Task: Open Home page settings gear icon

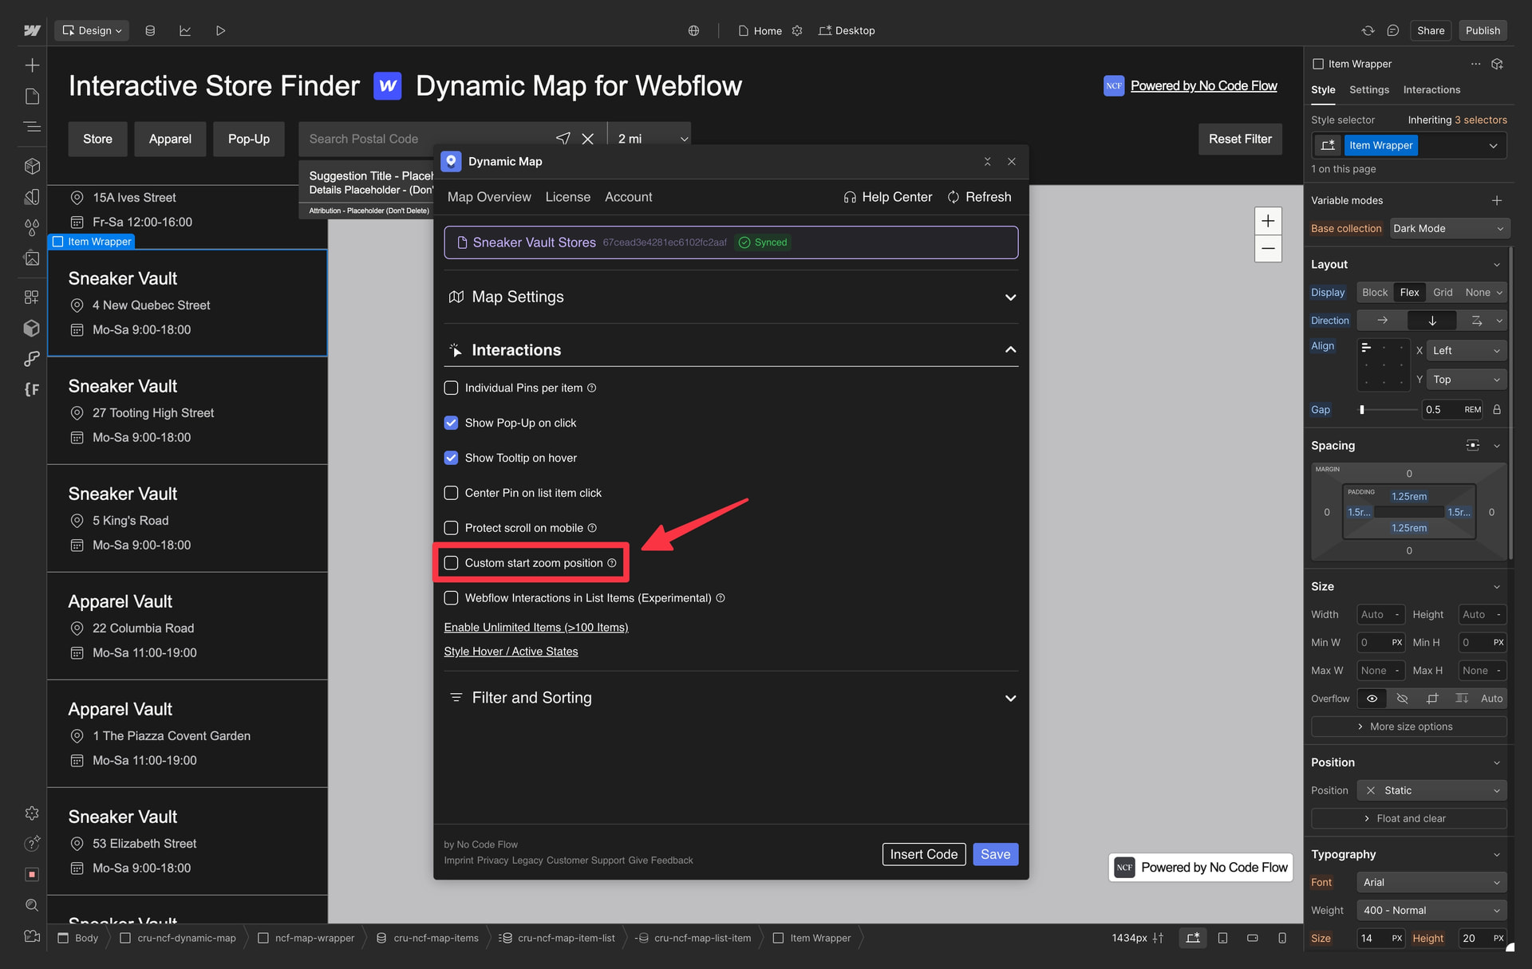Action: tap(796, 30)
